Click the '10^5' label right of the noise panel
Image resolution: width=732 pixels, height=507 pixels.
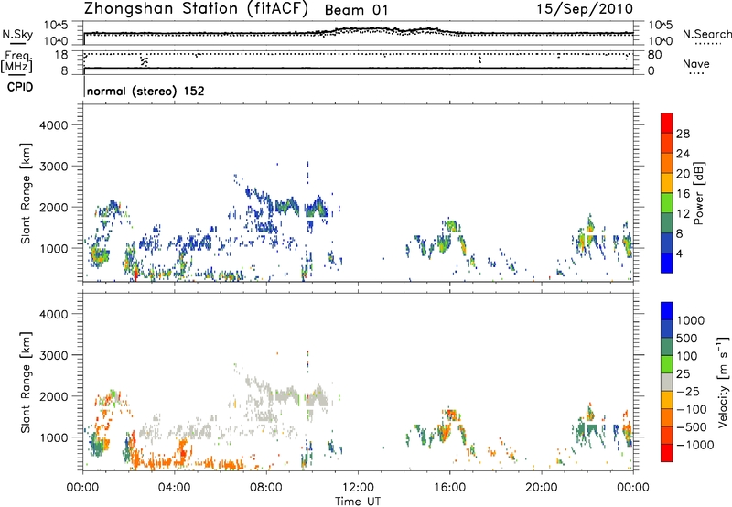point(660,26)
